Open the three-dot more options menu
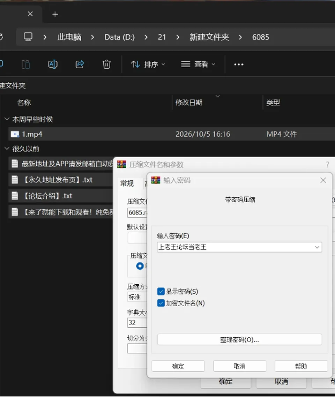The height and width of the screenshot is (397, 335). coord(239,65)
